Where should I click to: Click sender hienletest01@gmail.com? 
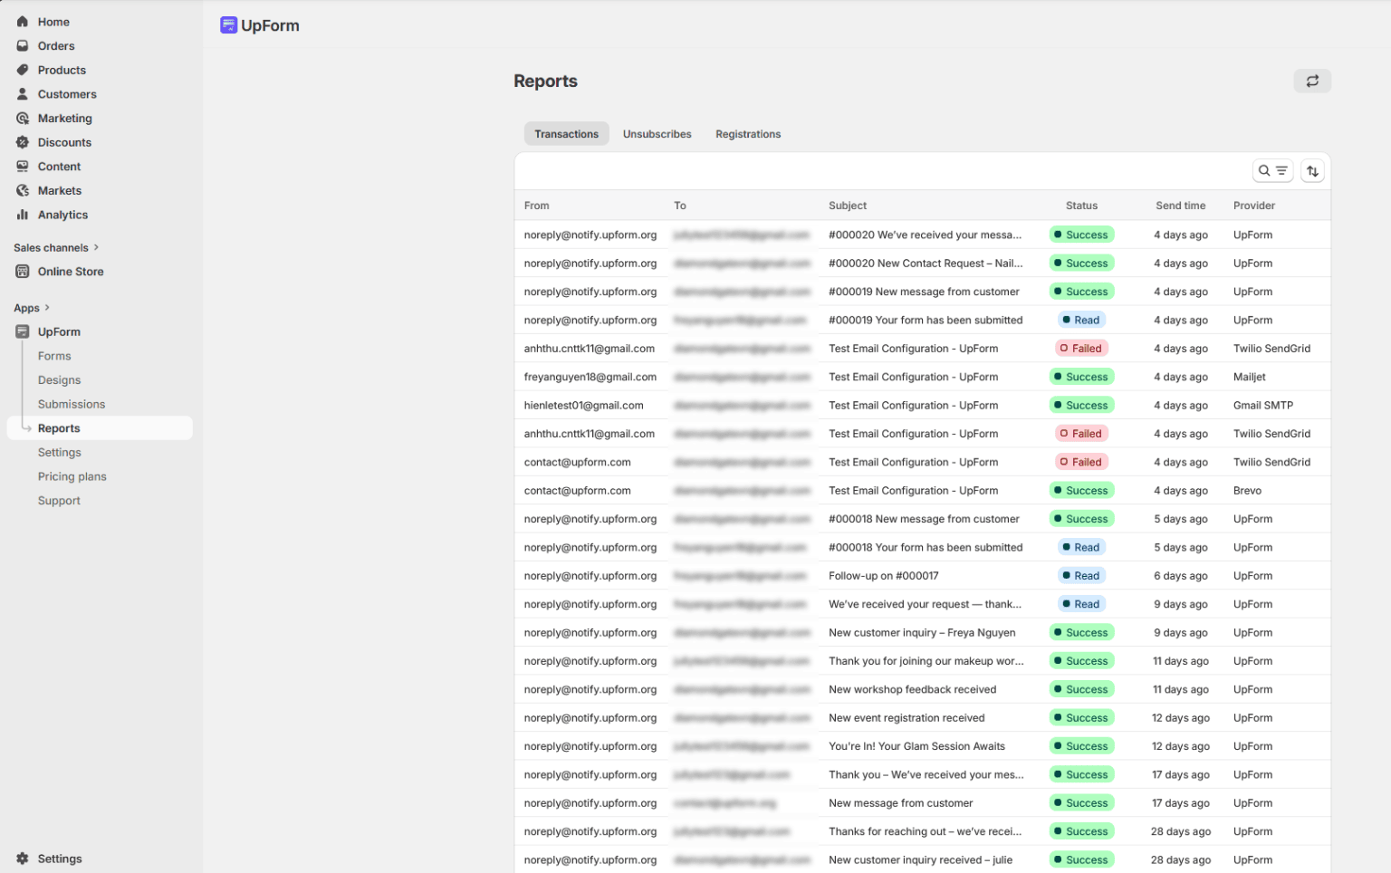pos(583,406)
